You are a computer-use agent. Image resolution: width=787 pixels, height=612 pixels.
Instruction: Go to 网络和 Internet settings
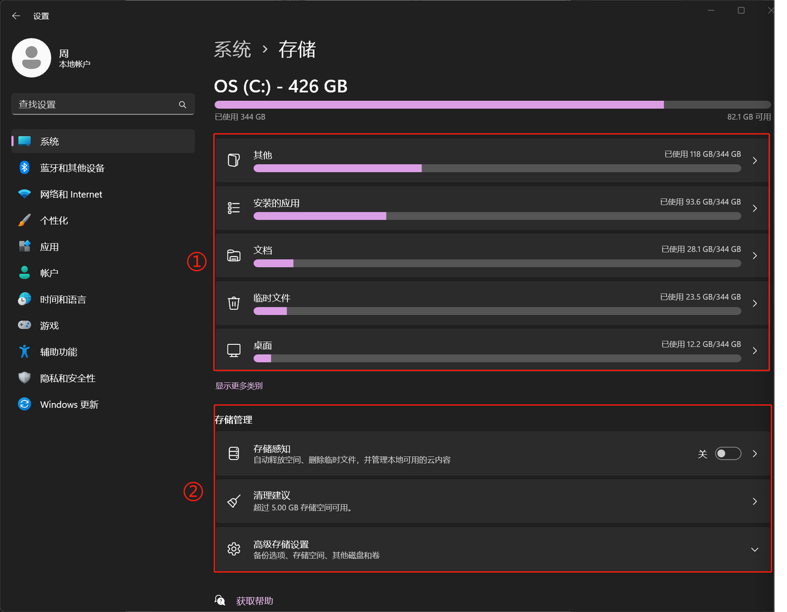point(103,194)
